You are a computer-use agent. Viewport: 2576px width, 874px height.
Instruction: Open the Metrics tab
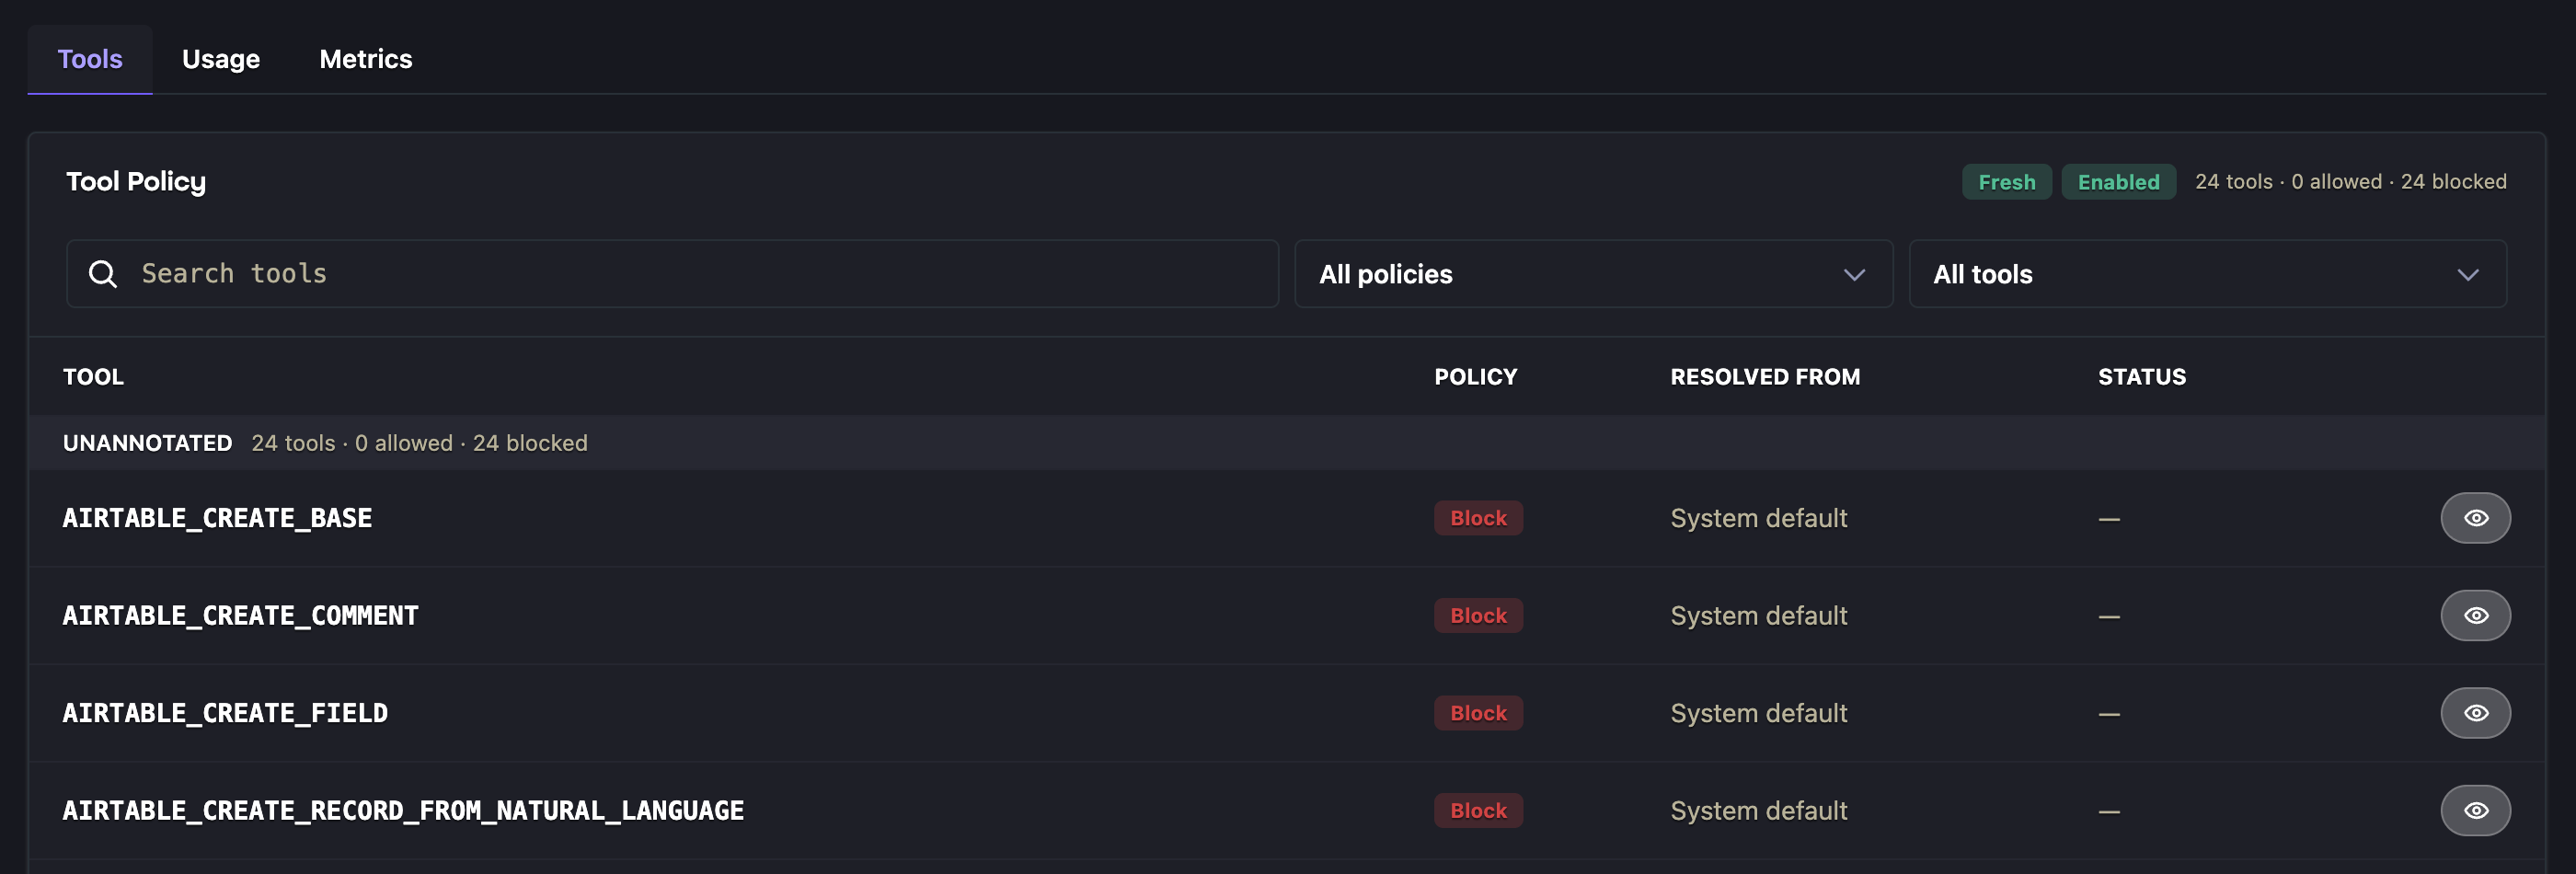pos(366,59)
